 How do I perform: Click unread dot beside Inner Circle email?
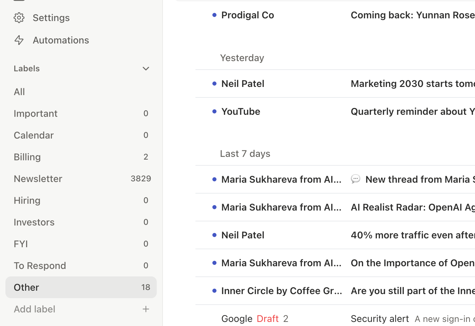coord(214,291)
